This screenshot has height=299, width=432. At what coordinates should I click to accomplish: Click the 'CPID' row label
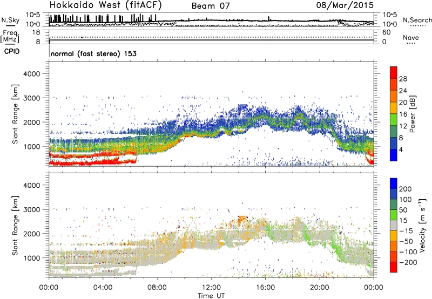(x=12, y=51)
